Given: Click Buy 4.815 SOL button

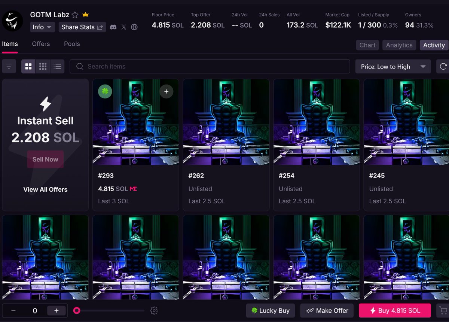Looking at the screenshot, I should pos(395,310).
